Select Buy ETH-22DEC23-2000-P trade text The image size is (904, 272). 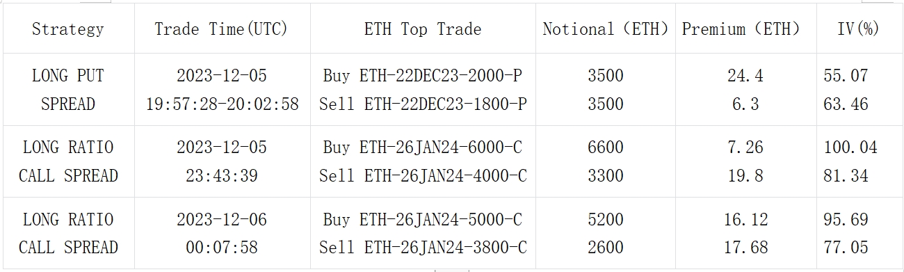point(422,75)
